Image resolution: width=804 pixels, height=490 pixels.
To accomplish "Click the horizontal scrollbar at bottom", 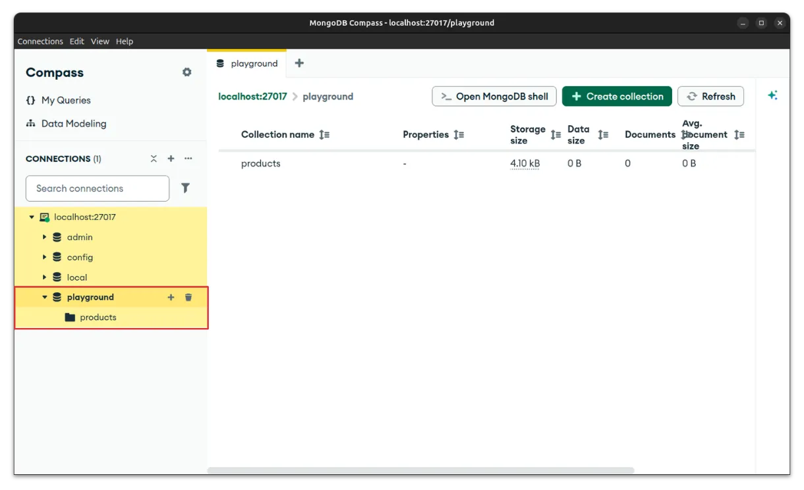I will pos(420,470).
